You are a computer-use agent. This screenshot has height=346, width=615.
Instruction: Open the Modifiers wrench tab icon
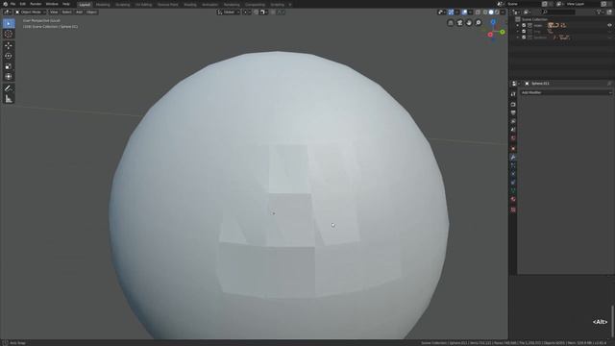click(513, 157)
